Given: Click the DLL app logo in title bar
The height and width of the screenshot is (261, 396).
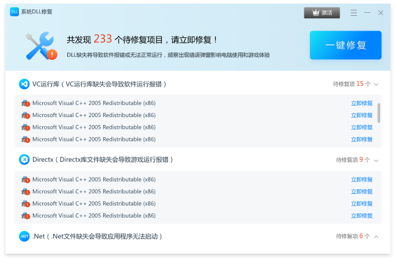Looking at the screenshot, I should click(x=14, y=12).
